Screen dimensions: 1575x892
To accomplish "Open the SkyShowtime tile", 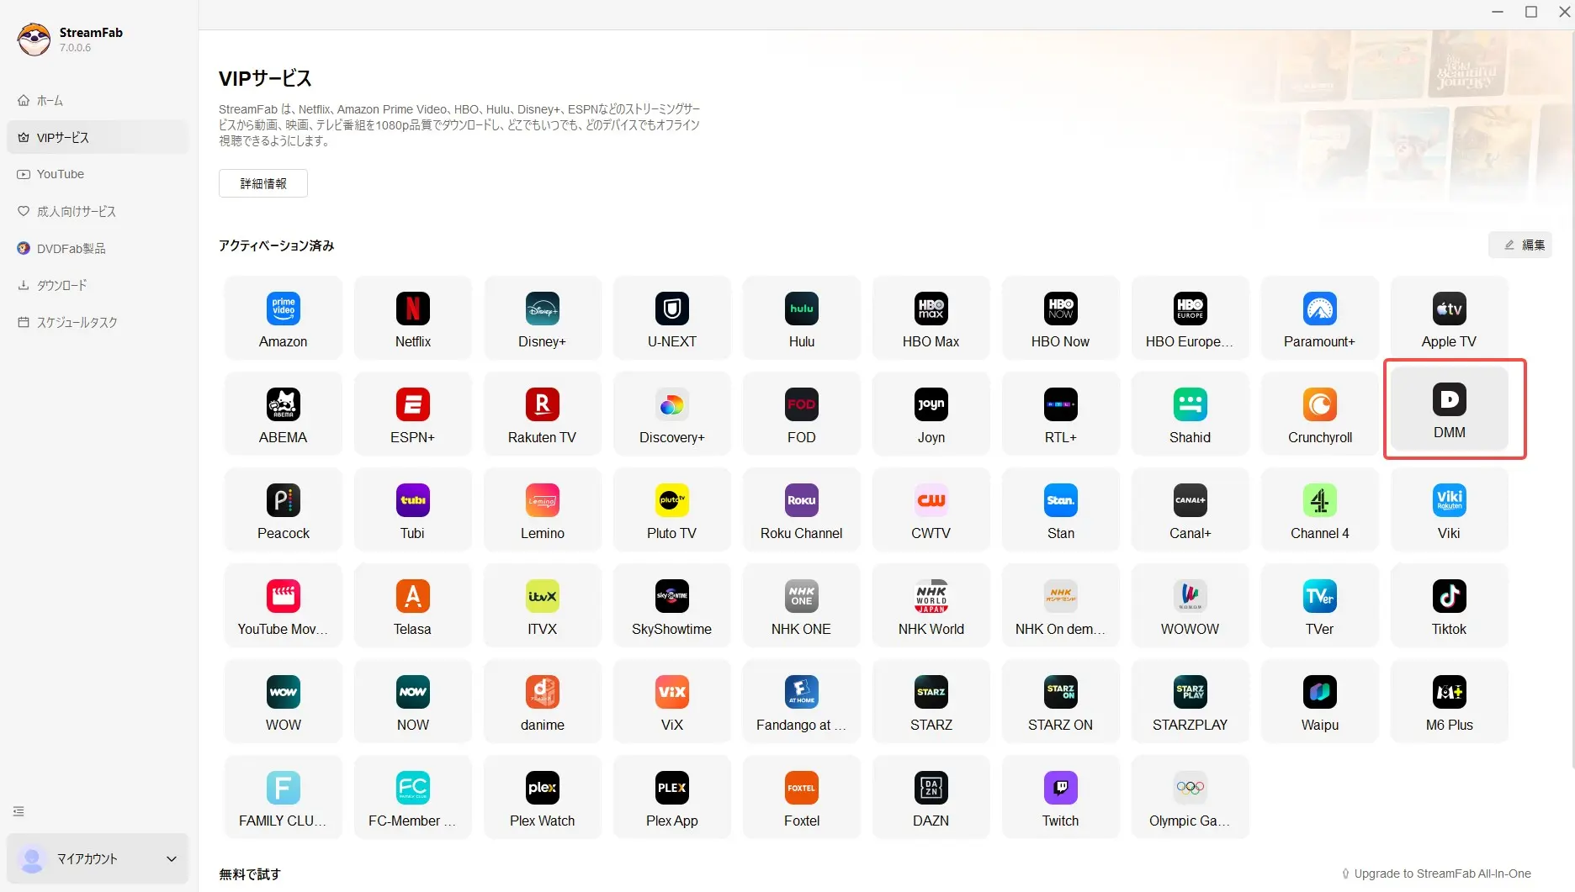I will pyautogui.click(x=672, y=605).
